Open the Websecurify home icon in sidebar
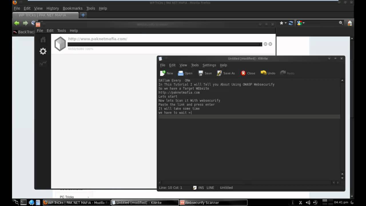 point(43,39)
